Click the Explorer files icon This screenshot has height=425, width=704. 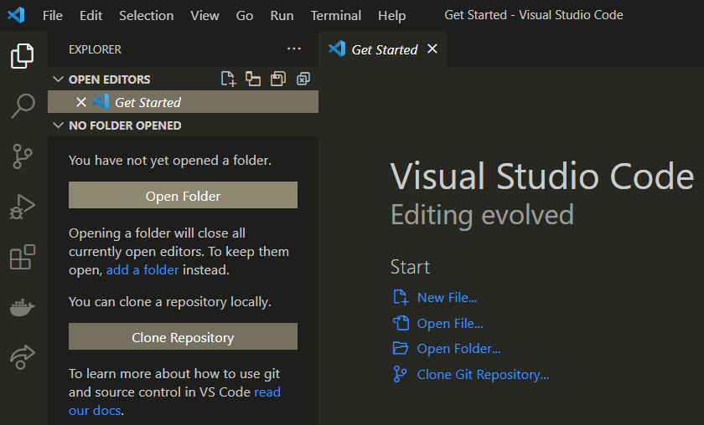click(x=23, y=56)
